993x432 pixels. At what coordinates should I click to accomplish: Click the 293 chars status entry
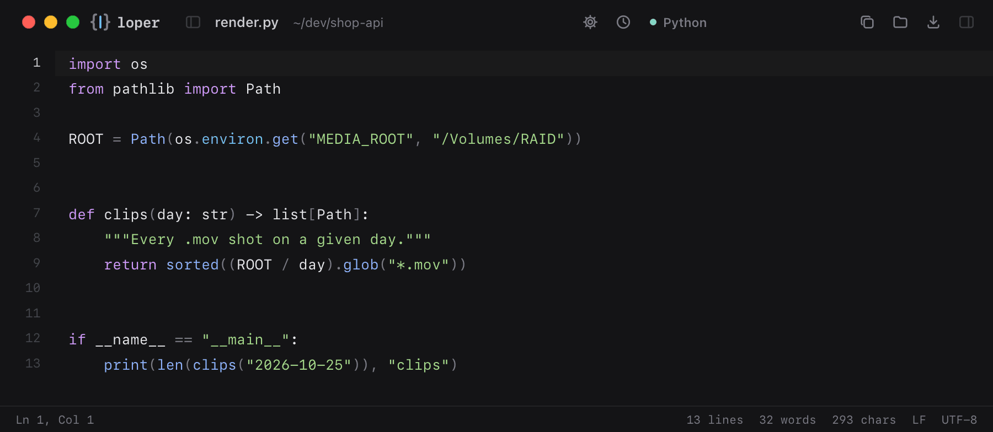864,420
